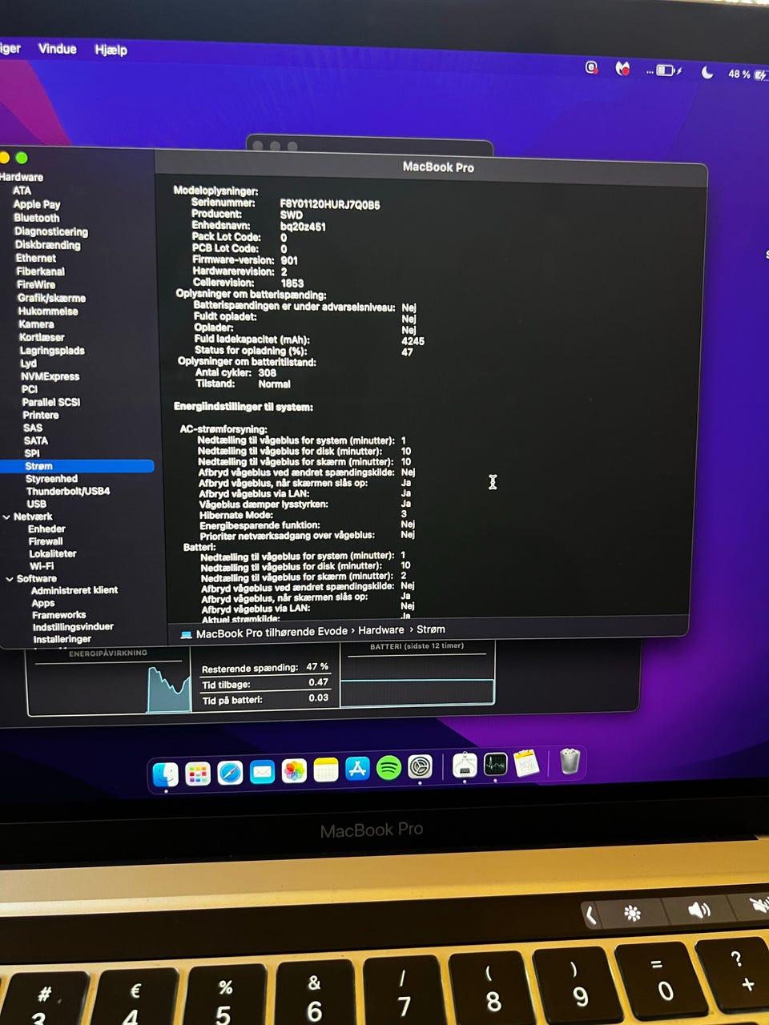
Task: Open Activity Monitor from the Dock
Action: coord(495,766)
